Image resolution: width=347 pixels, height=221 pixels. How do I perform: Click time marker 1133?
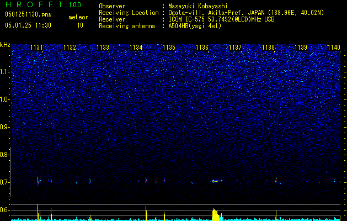point(103,47)
